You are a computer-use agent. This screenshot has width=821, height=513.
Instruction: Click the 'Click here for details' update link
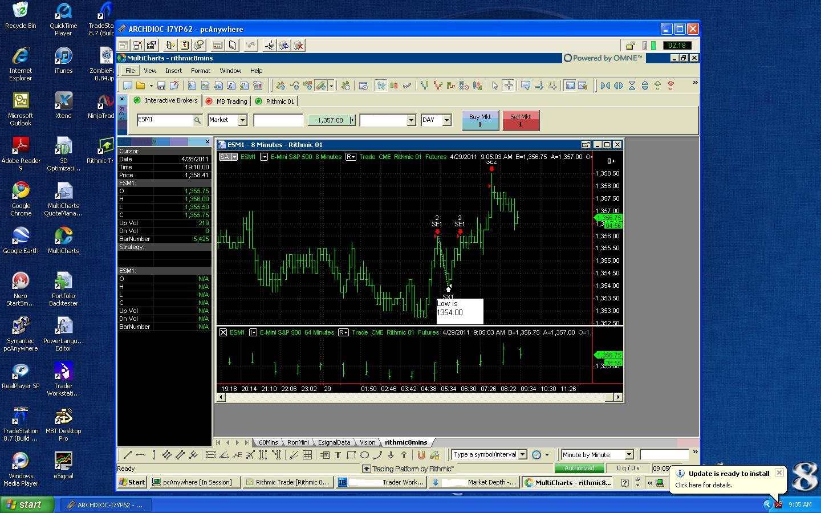click(704, 485)
